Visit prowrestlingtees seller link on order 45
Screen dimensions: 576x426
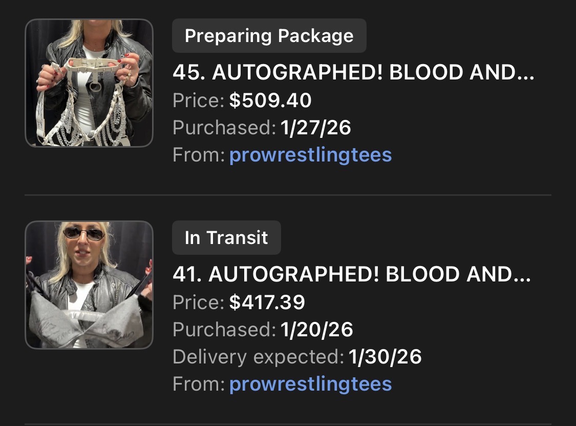(x=310, y=155)
